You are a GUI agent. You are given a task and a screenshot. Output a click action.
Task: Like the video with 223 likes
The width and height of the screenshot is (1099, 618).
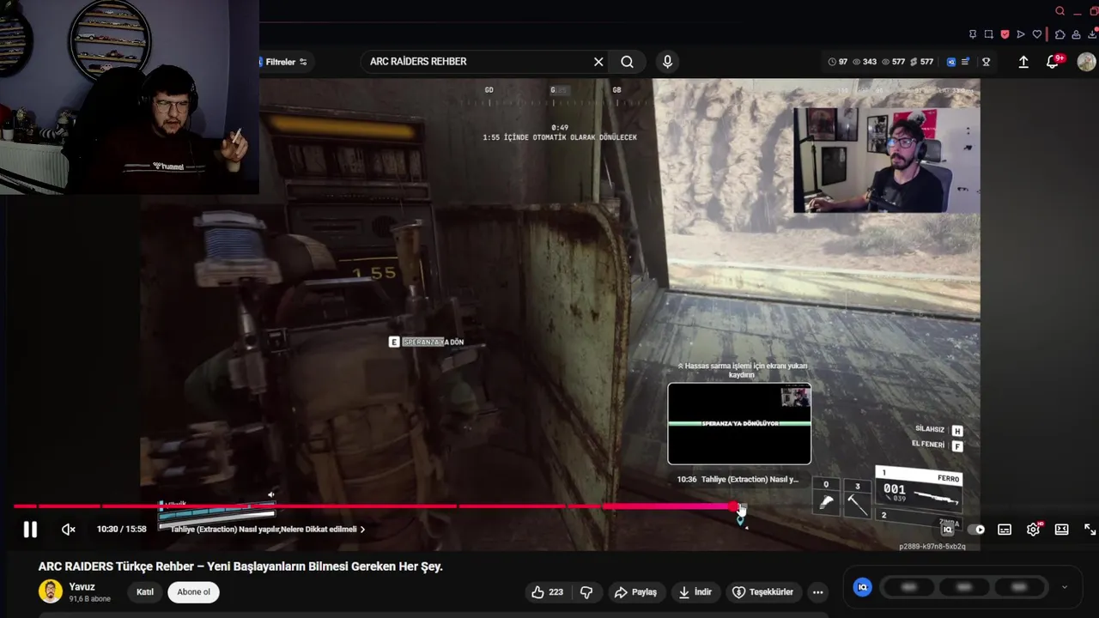pos(547,592)
